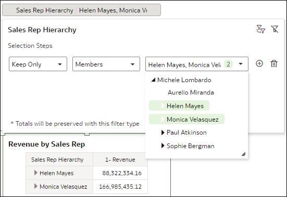The height and width of the screenshot is (197, 287).
Task: Expand Helen Mayes row in the table
Action: [36, 173]
